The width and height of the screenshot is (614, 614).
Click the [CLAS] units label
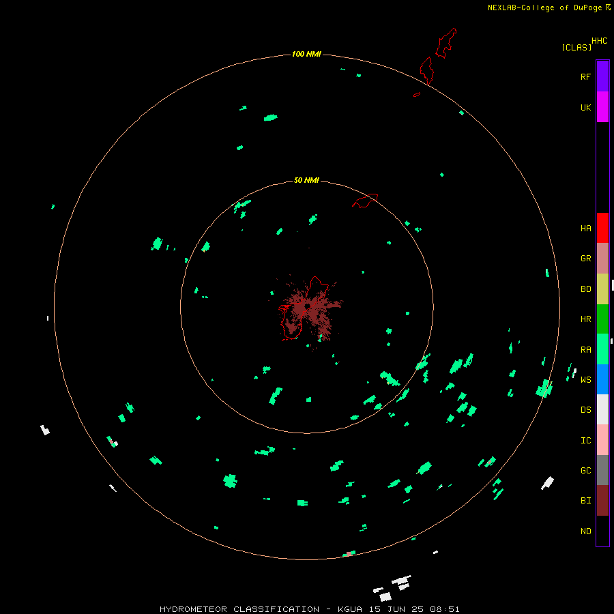pos(576,47)
